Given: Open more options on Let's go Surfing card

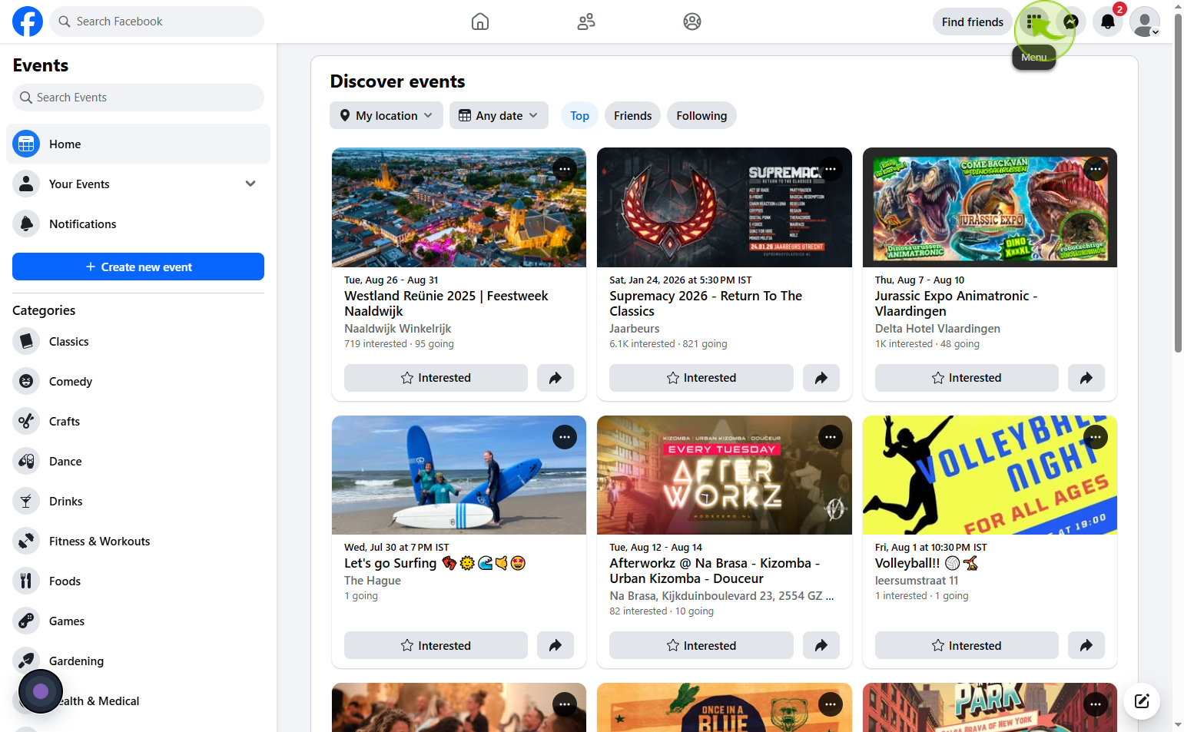Looking at the screenshot, I should [x=565, y=437].
